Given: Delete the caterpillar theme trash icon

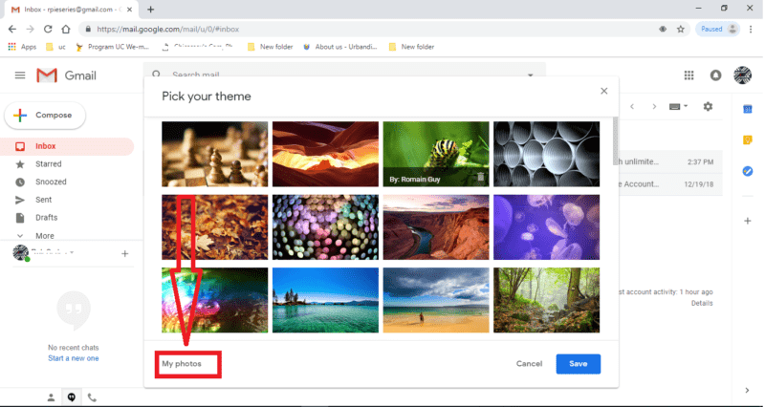Looking at the screenshot, I should tap(481, 178).
